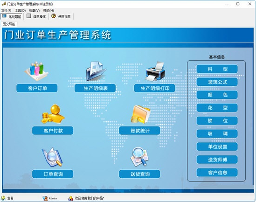The image size is (256, 202).
Task: Open the 生产明细表 folder icon
Action: pyautogui.click(x=96, y=71)
